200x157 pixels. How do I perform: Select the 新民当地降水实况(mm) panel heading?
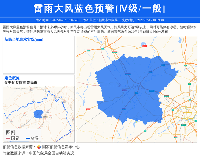(x=24, y=40)
